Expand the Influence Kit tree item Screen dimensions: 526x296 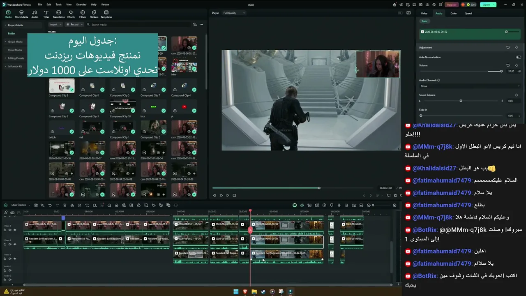tap(5, 66)
